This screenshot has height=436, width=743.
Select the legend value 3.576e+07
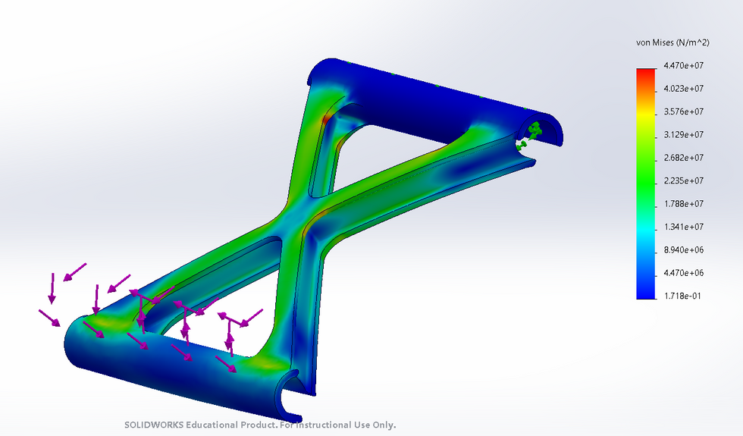683,112
